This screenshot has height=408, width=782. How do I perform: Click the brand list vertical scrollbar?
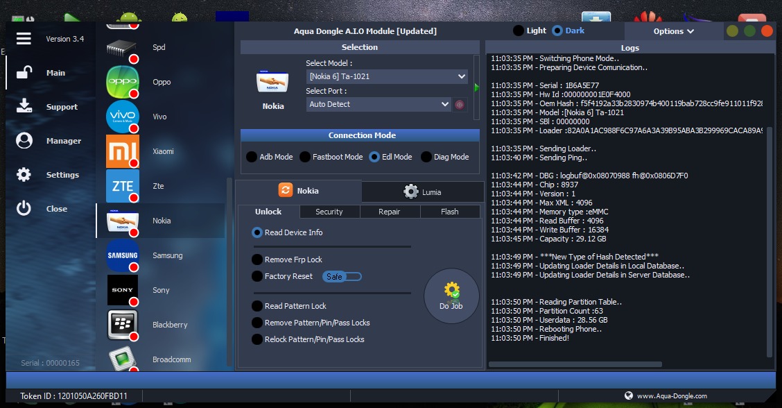click(229, 272)
